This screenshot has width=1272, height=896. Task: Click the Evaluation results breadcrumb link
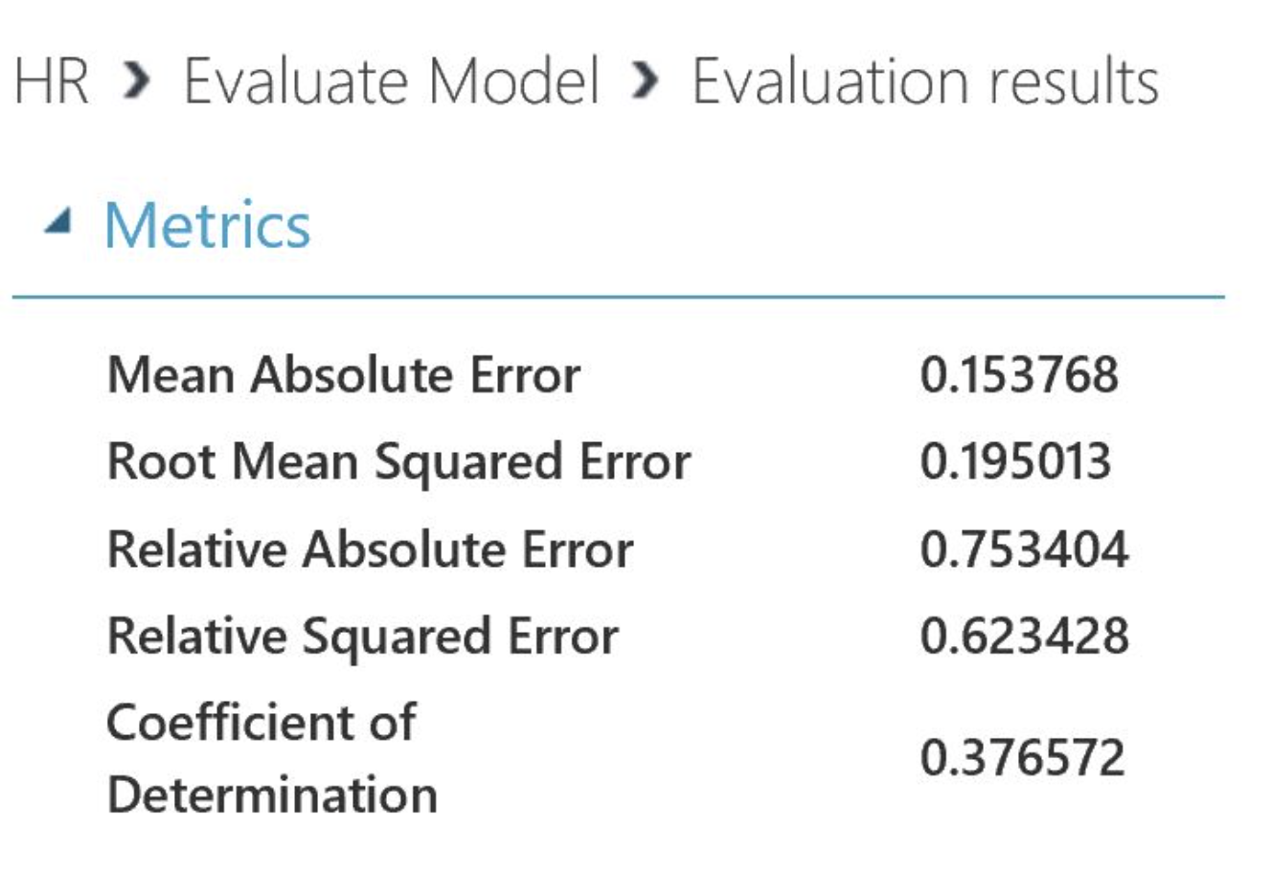pos(920,81)
